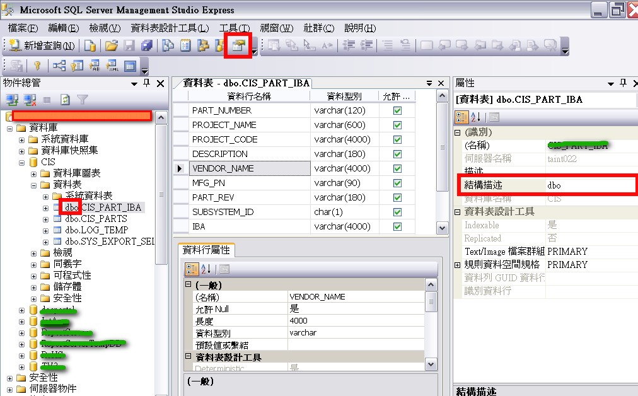Uncheck allow nulls for SUBSYSTEM_ID
This screenshot has height=396, width=638.
397,212
